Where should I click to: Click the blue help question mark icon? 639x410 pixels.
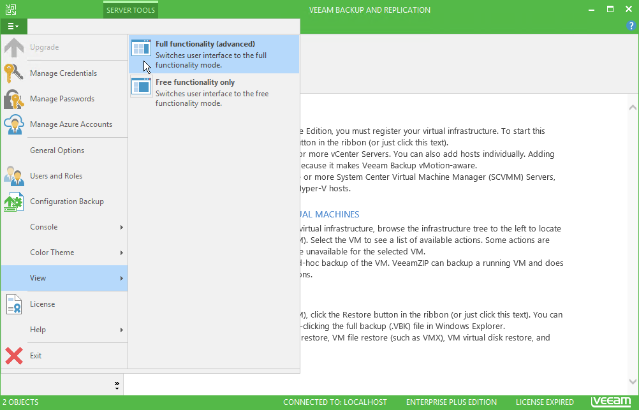click(x=631, y=26)
